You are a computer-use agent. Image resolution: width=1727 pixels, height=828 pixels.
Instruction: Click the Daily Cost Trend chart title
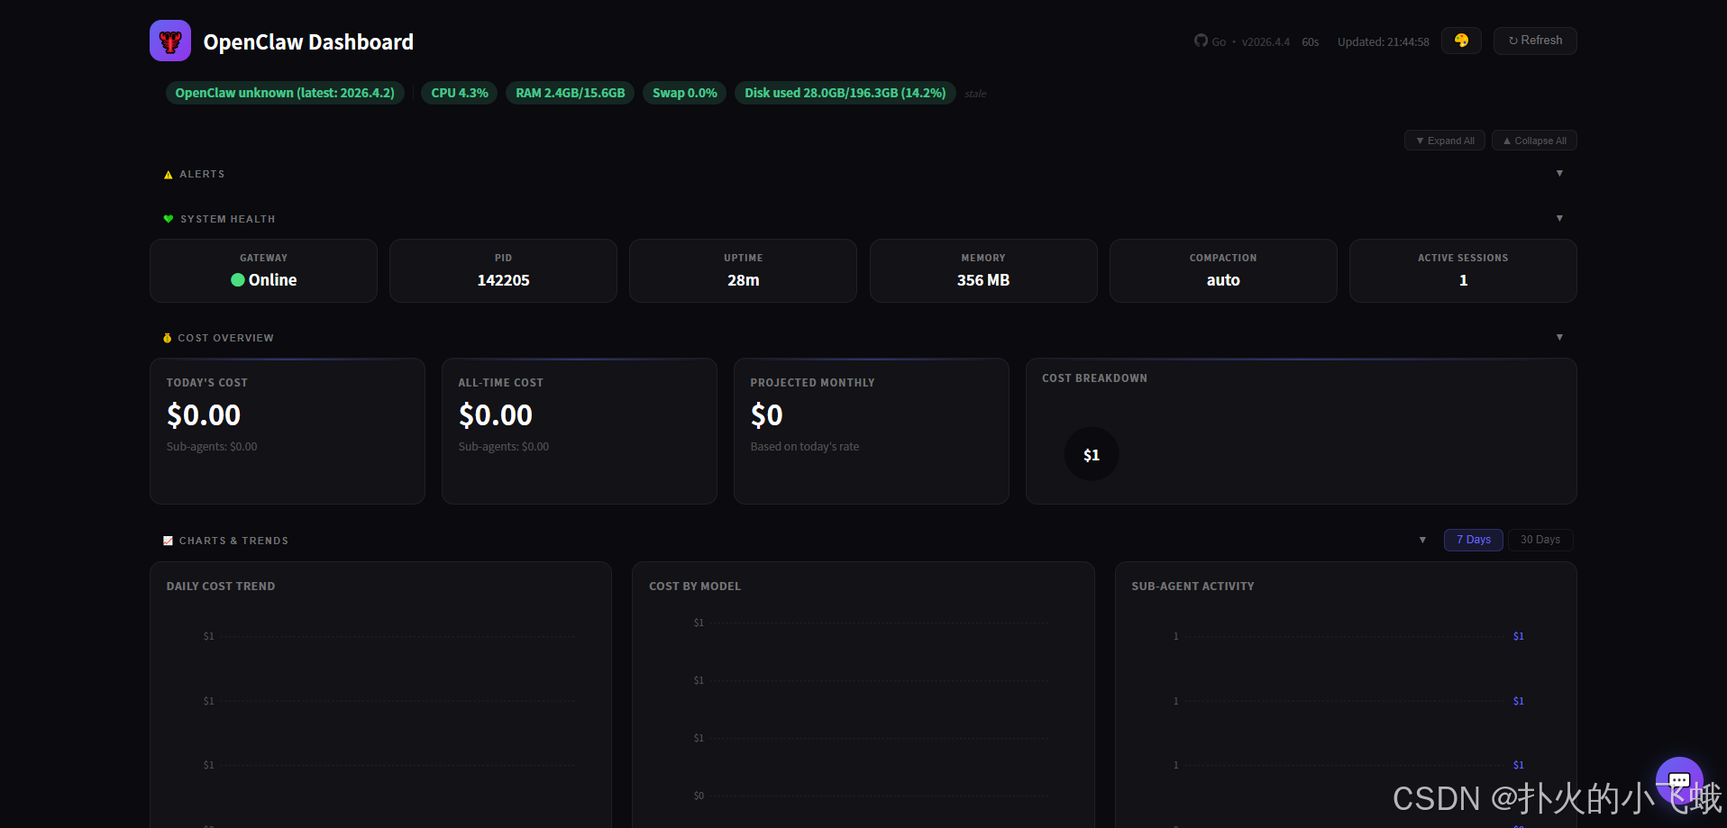(221, 587)
